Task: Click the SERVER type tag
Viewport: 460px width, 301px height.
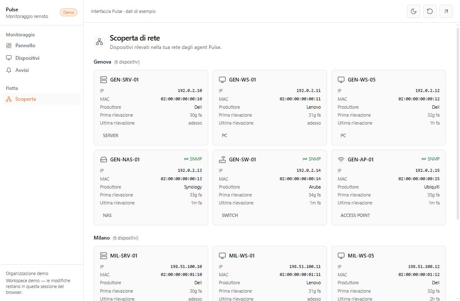Action: (110, 135)
